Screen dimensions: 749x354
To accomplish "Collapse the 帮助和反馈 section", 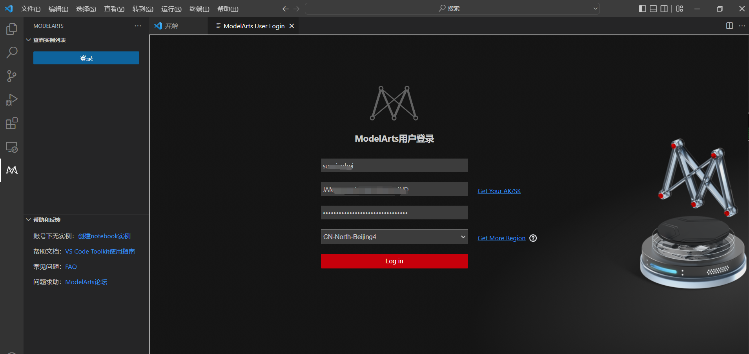I will (28, 220).
